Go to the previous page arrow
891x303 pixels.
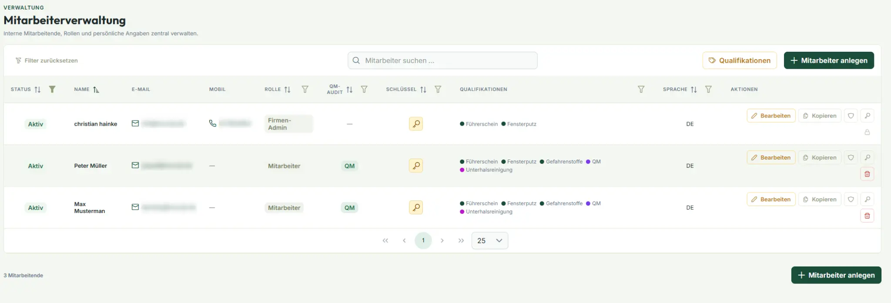404,240
